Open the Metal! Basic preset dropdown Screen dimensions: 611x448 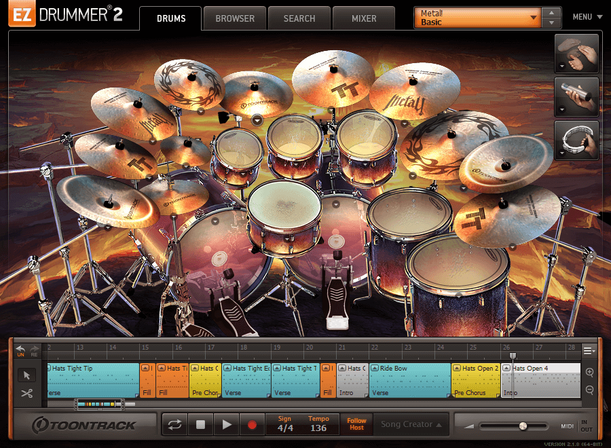[475, 16]
